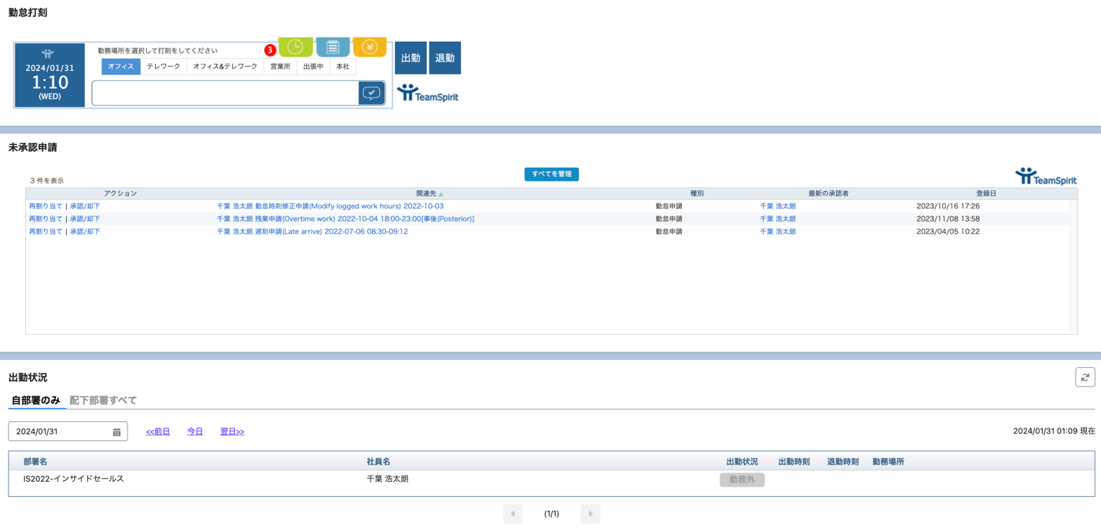The height and width of the screenshot is (529, 1101).
Task: Open approver 千葉 浩太朗 in 2023/11/08 row
Action: click(778, 219)
